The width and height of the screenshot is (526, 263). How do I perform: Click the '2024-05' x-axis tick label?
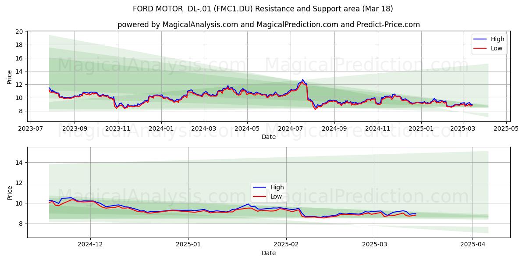click(246, 129)
